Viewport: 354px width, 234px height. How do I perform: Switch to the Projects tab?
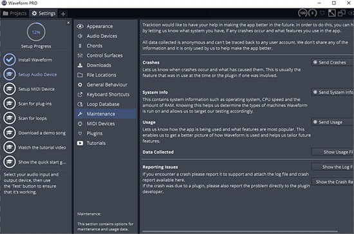coord(15,14)
